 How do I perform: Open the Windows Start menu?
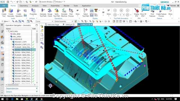tap(2, 99)
